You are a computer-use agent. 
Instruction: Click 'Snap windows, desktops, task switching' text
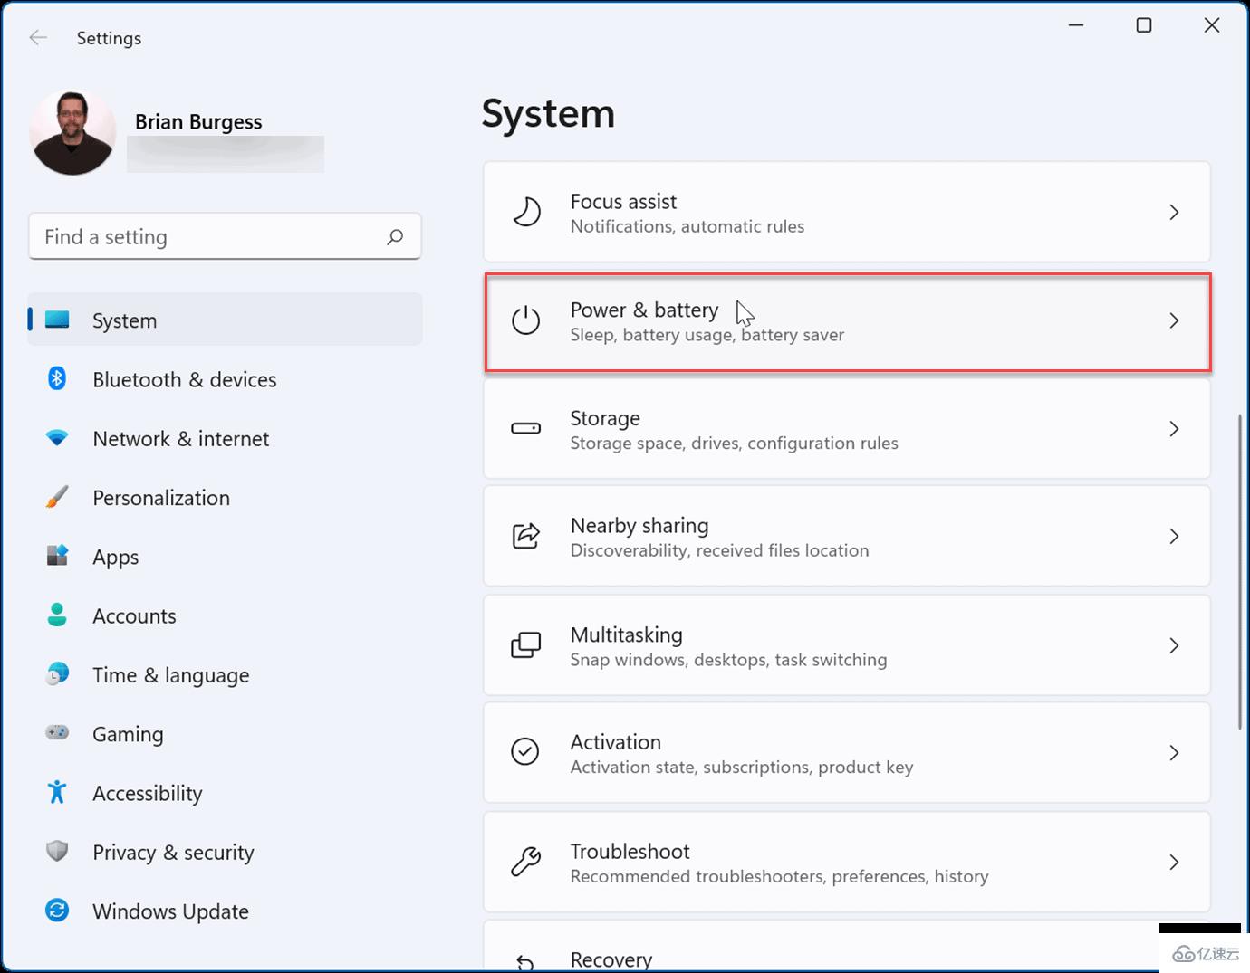[x=729, y=660]
